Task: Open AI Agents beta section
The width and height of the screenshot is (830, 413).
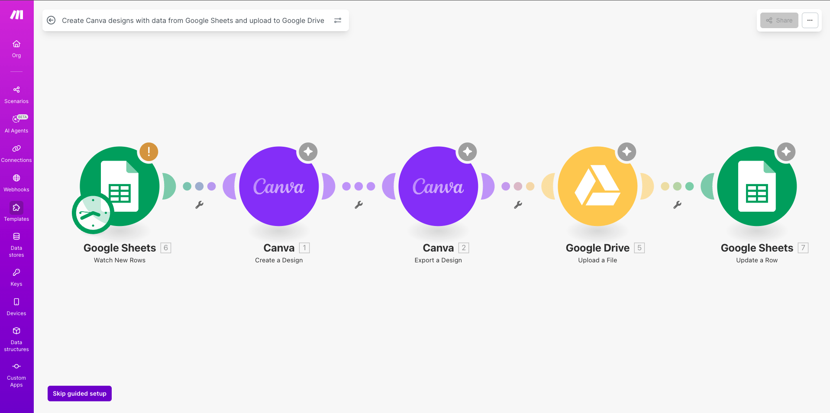Action: click(16, 124)
